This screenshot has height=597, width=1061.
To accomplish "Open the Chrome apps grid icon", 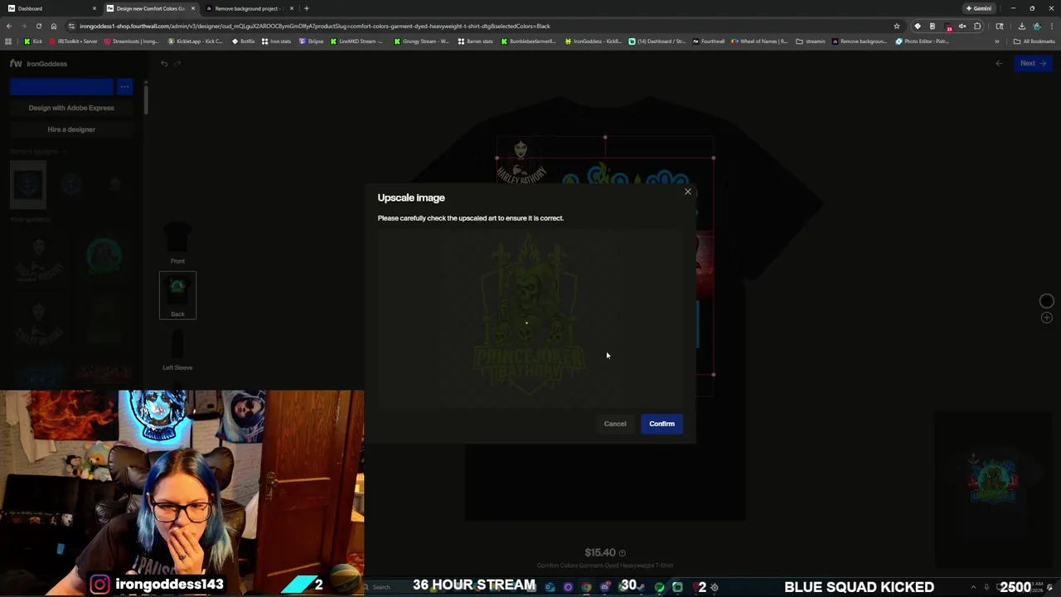I will (x=8, y=41).
